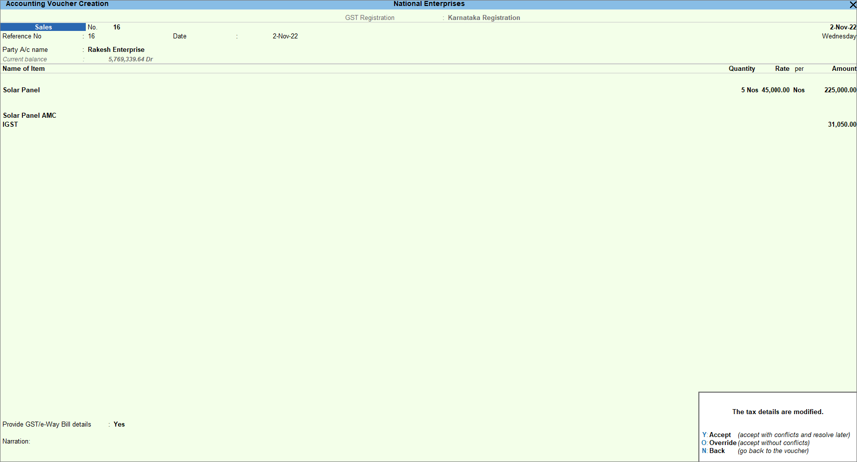Click the Party A/c name label

point(25,50)
